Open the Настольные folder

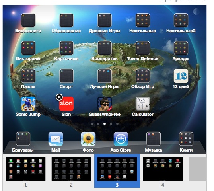click(x=143, y=20)
